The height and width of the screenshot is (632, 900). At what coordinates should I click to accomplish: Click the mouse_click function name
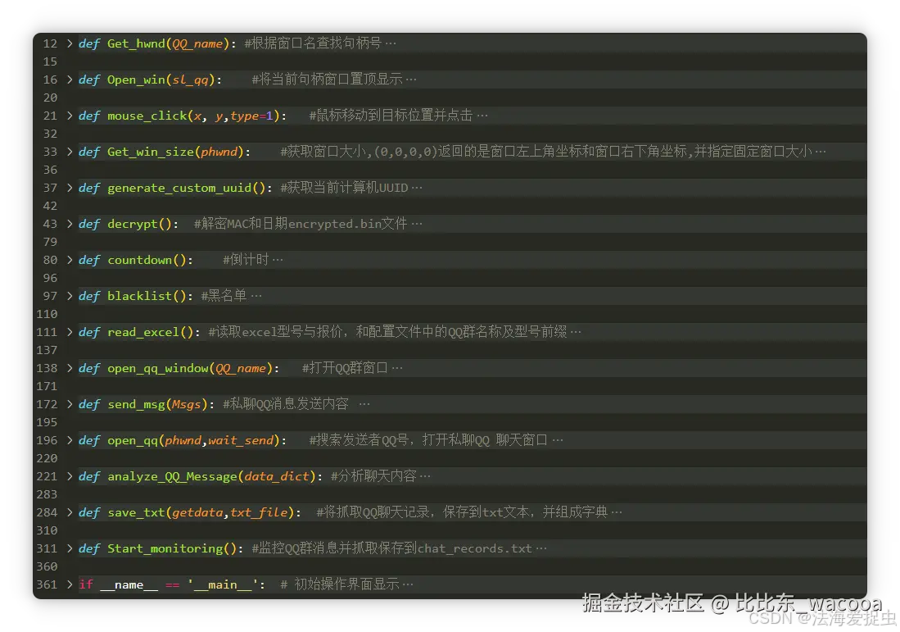click(147, 116)
